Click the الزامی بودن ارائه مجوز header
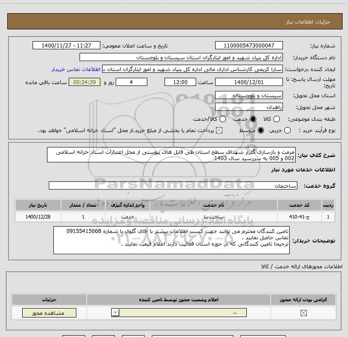This screenshot has height=337, width=348. click(x=303, y=299)
